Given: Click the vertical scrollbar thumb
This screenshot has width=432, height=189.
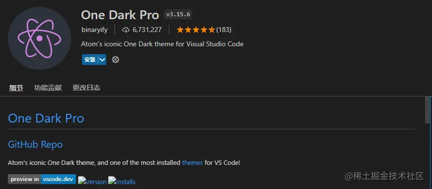Looking at the screenshot, I should 429,110.
